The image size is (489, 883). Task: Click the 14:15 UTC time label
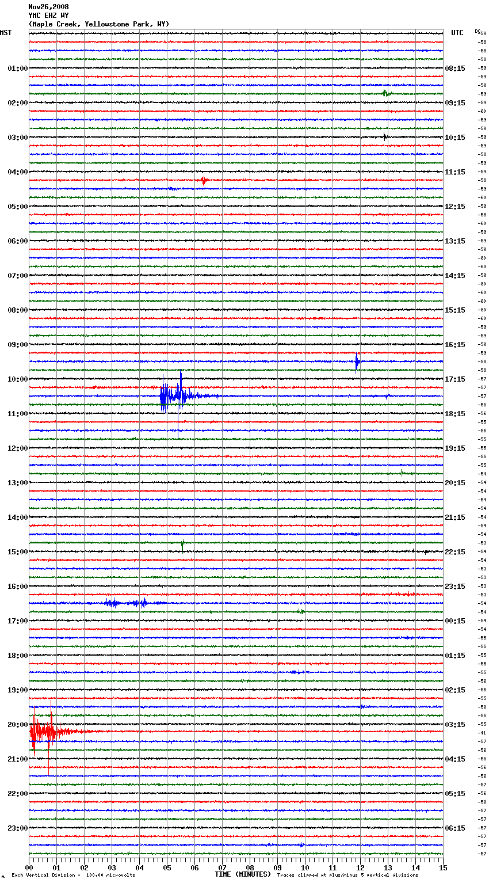tap(455, 276)
